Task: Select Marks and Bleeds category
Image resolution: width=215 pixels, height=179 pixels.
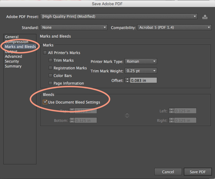Action: coord(20,47)
